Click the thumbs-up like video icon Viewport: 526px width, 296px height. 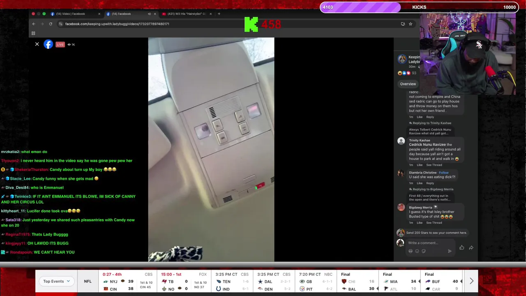click(462, 247)
